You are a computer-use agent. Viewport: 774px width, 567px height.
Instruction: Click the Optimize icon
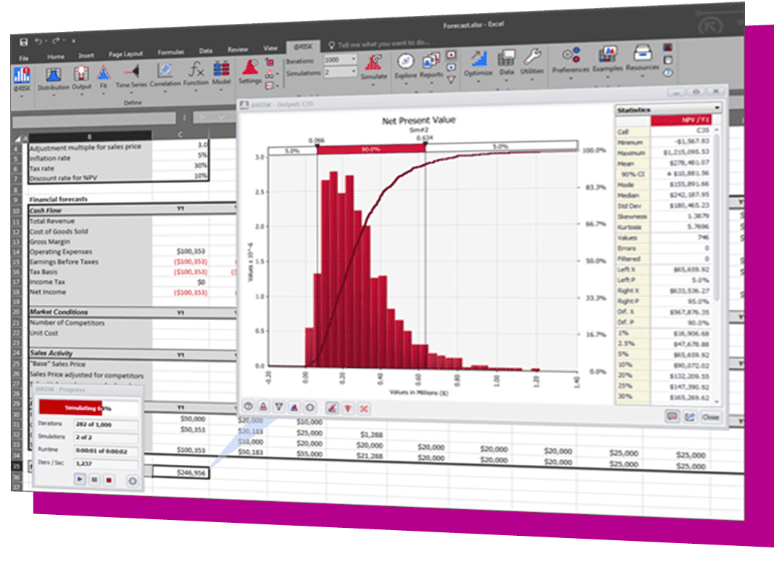point(478,59)
